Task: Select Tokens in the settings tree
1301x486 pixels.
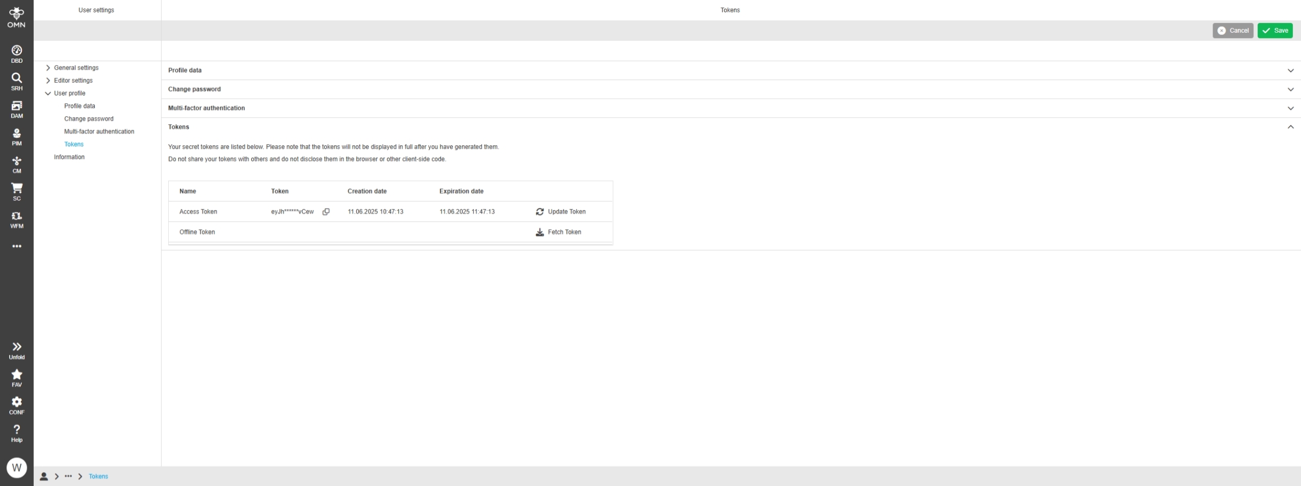Action: pos(74,145)
